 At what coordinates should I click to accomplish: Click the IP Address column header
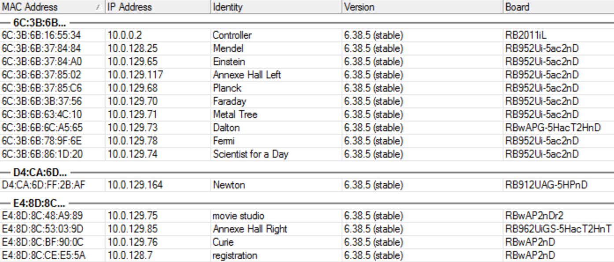pos(129,7)
